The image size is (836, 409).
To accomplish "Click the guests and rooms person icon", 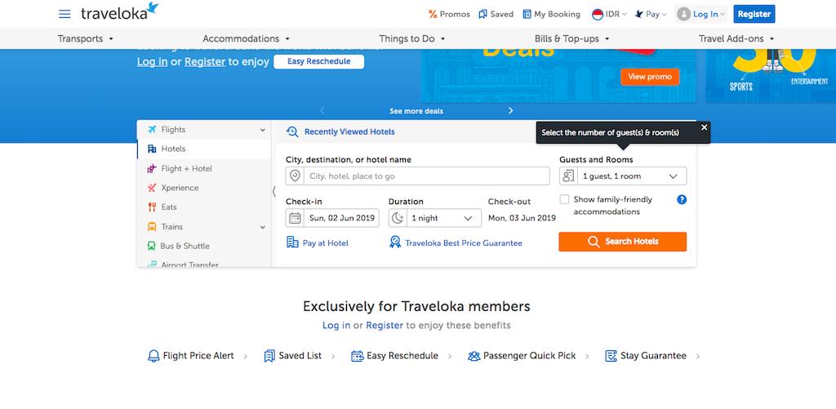I will (568, 176).
